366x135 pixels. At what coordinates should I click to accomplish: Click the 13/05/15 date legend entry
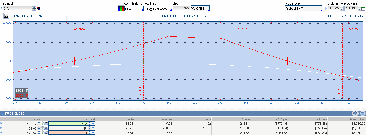[x=21, y=90]
